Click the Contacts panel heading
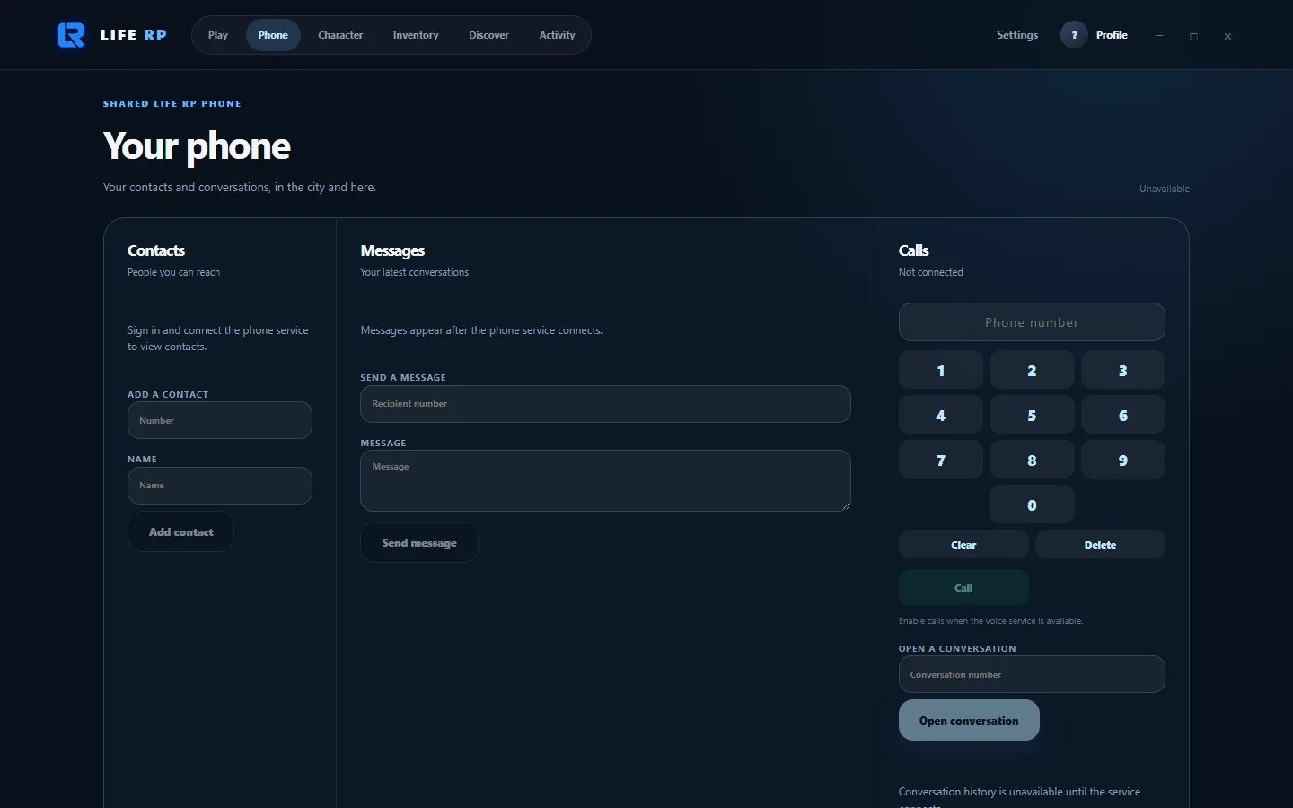1293x808 pixels. point(156,250)
